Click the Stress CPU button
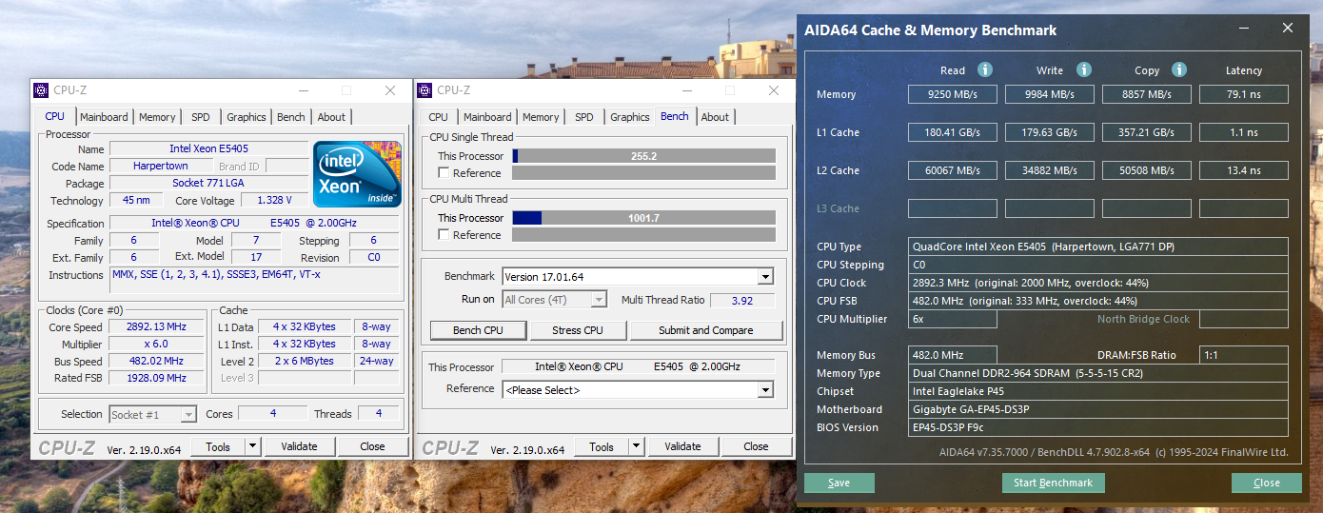The height and width of the screenshot is (513, 1323). click(x=578, y=330)
